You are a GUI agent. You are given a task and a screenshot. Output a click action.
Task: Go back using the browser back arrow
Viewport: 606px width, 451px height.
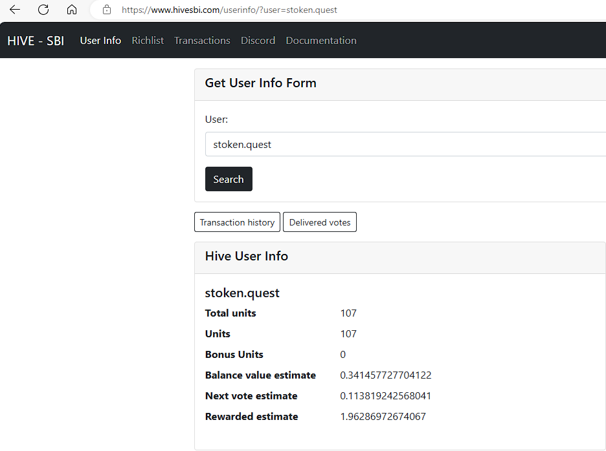(x=15, y=10)
